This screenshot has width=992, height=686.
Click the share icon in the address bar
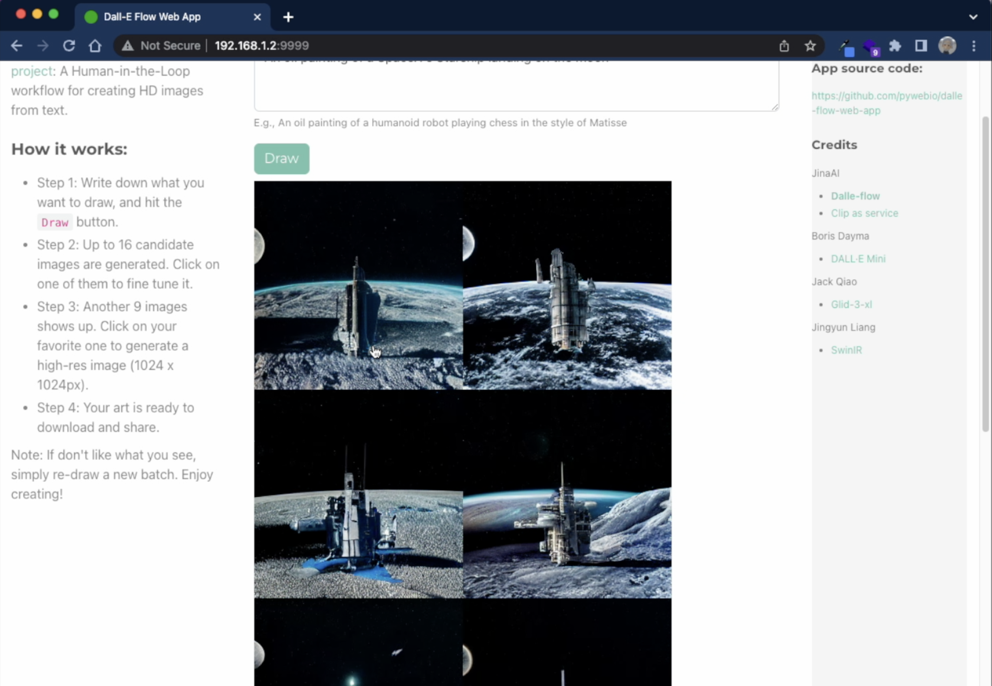point(784,46)
